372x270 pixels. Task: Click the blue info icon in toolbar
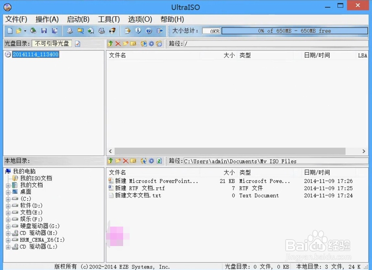tap(138, 31)
